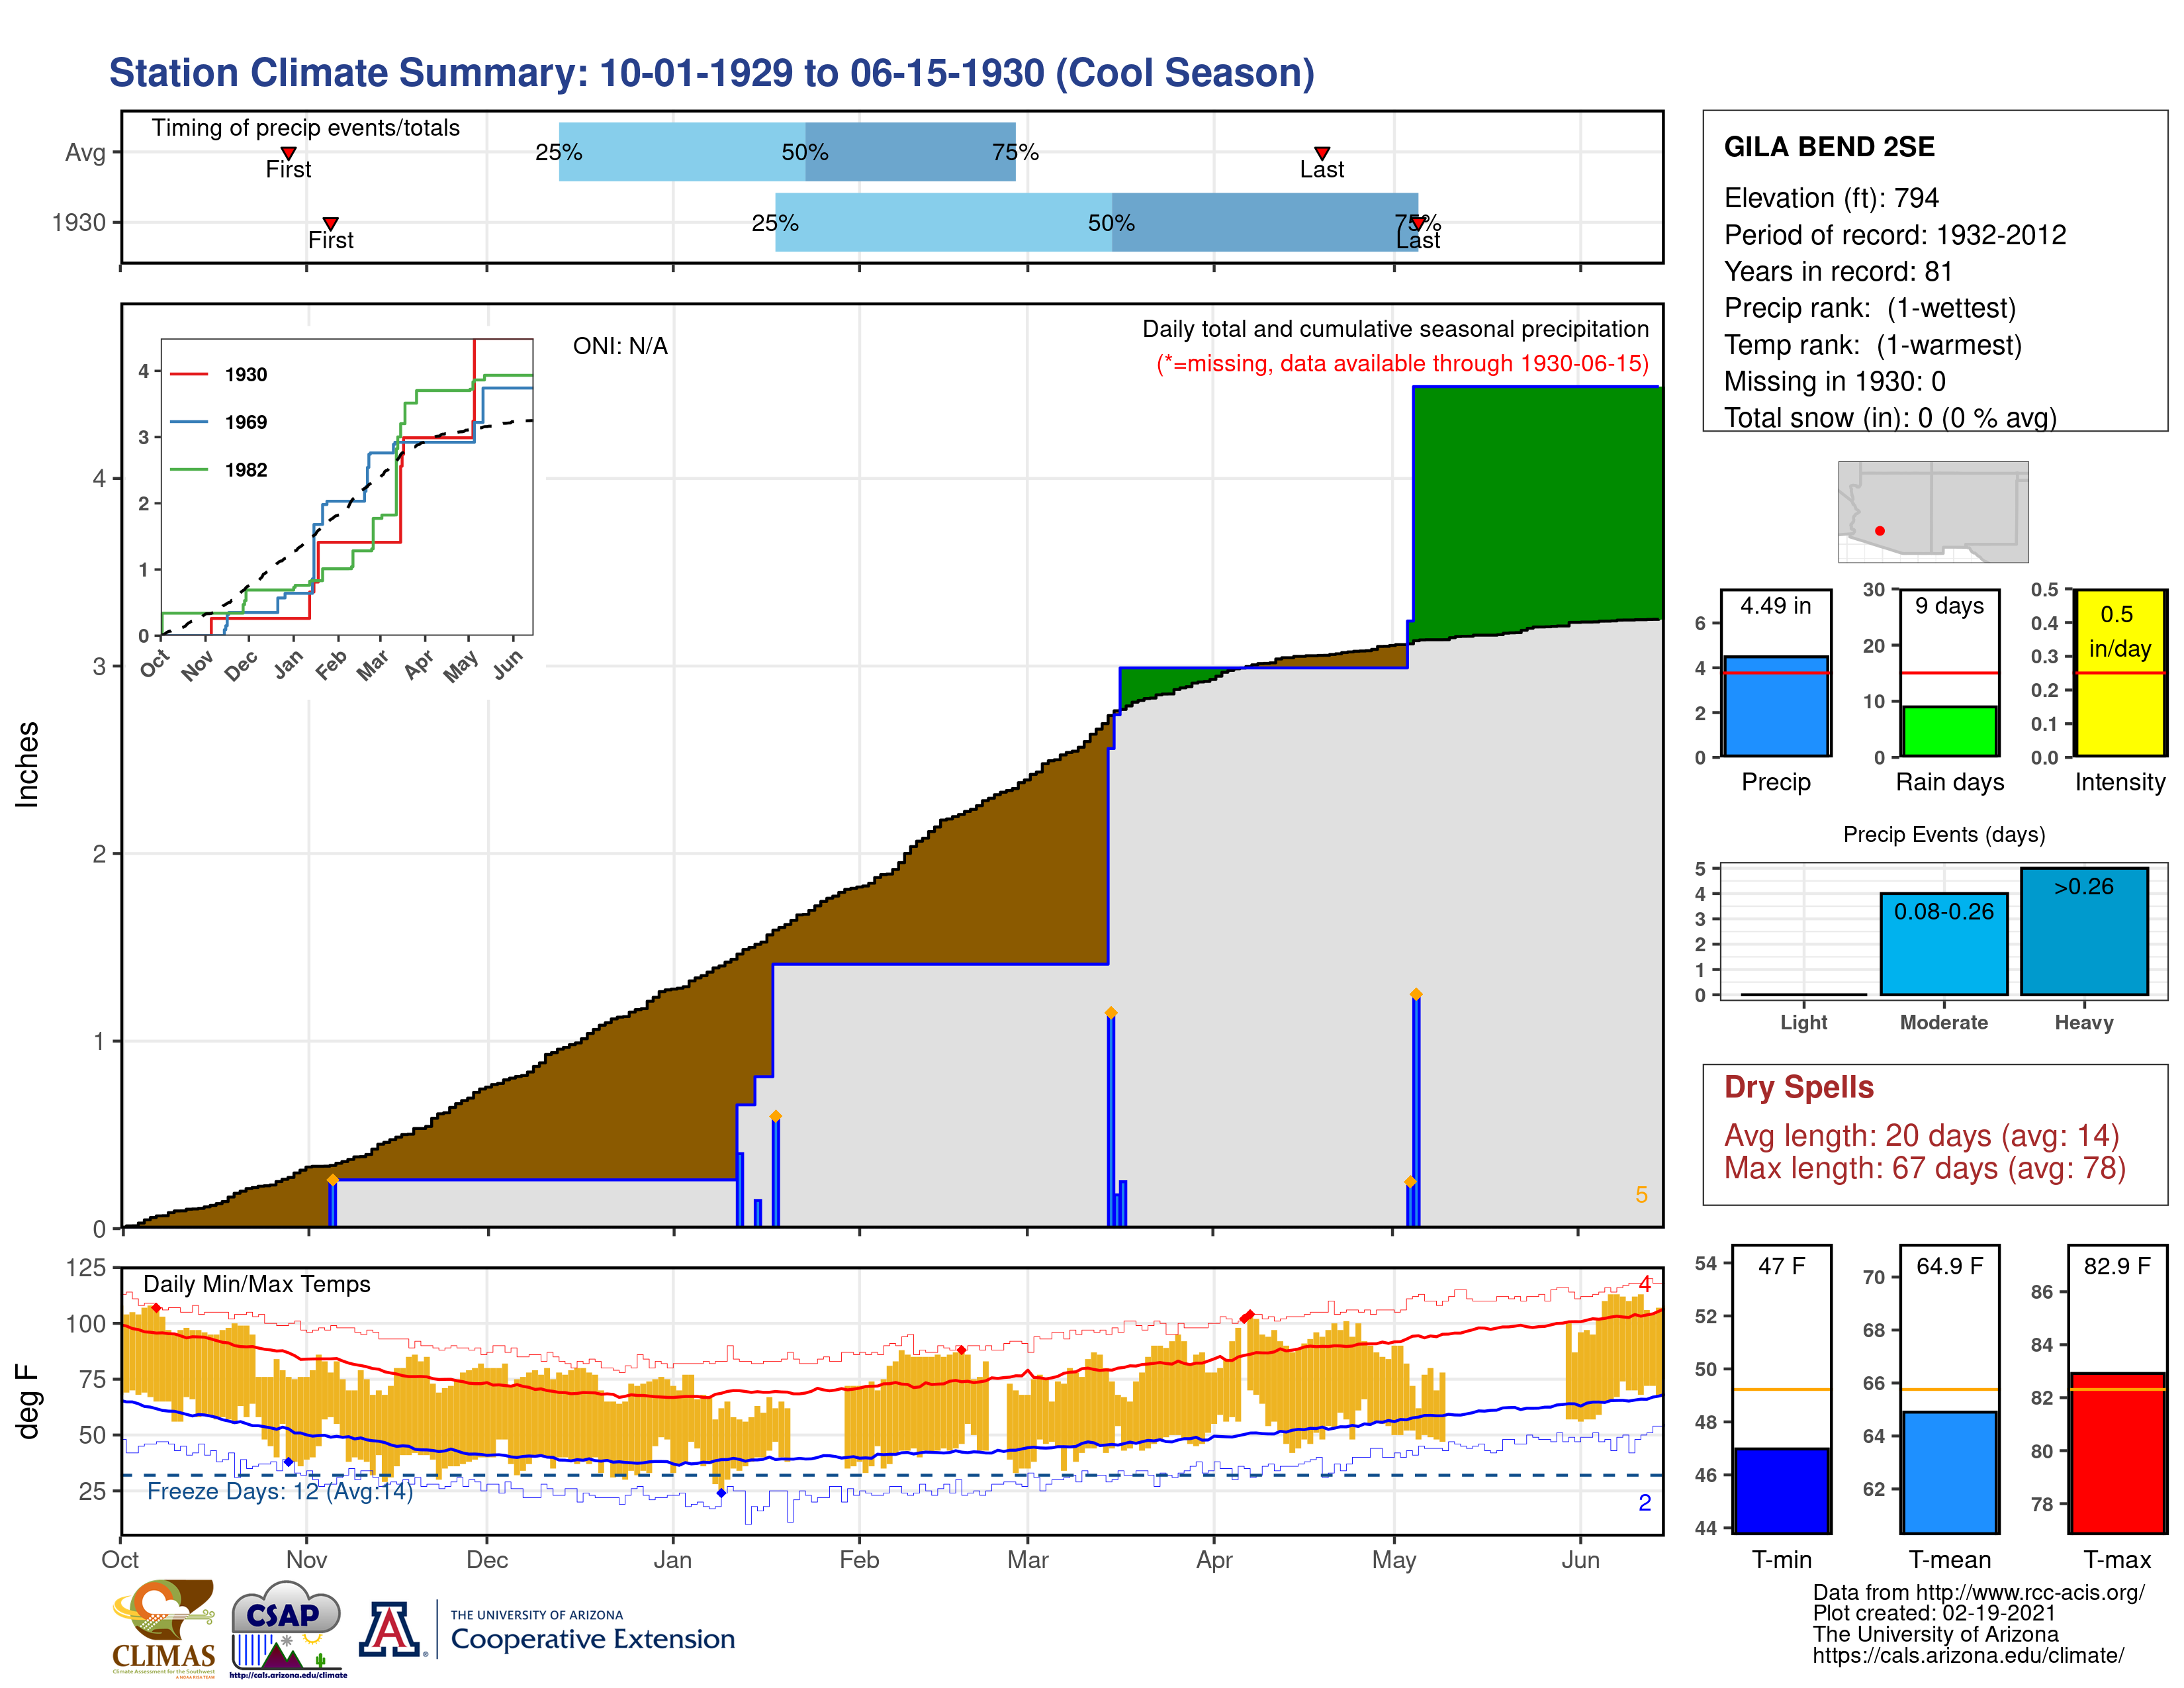Screen dimensions: 2184x1688
Task: Click the 1930 Last event red triangle marker
Action: pyautogui.click(x=1418, y=224)
